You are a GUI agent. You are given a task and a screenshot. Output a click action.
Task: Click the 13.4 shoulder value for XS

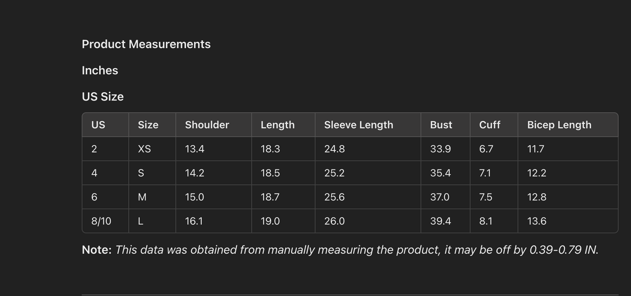pos(194,149)
